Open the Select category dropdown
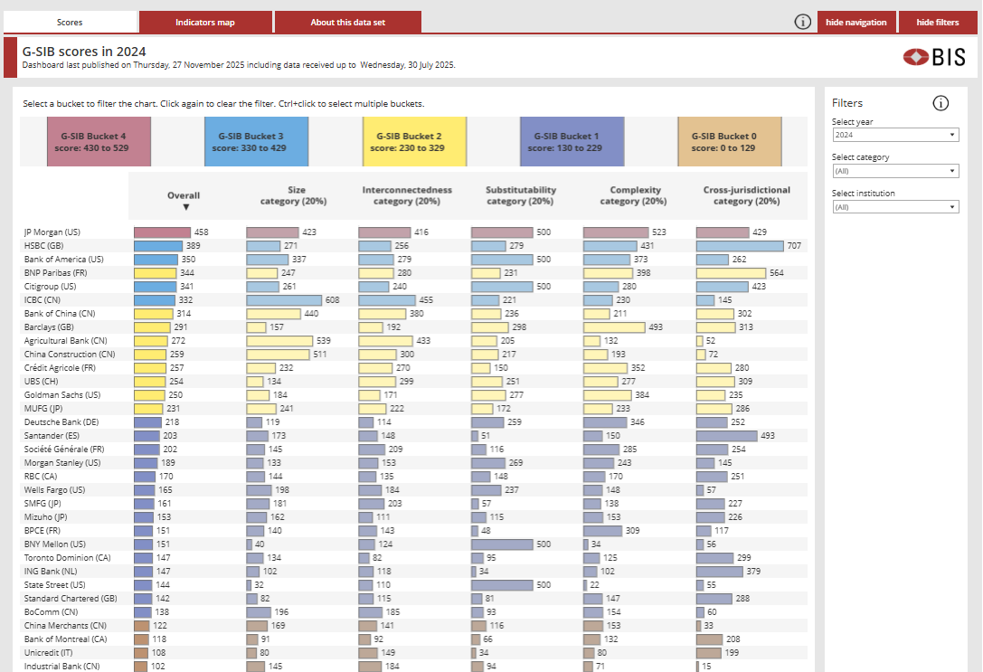 coord(895,171)
